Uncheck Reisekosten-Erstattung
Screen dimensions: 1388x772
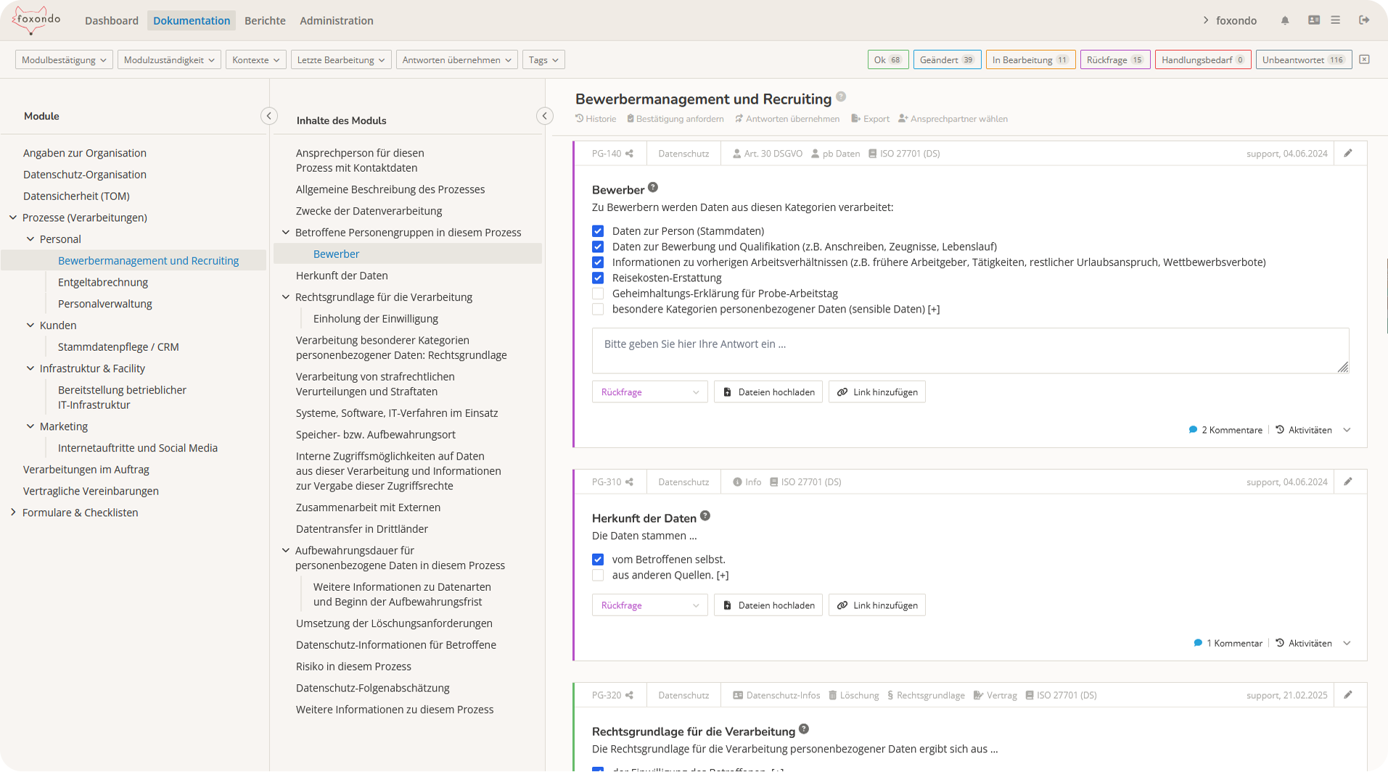coord(598,278)
